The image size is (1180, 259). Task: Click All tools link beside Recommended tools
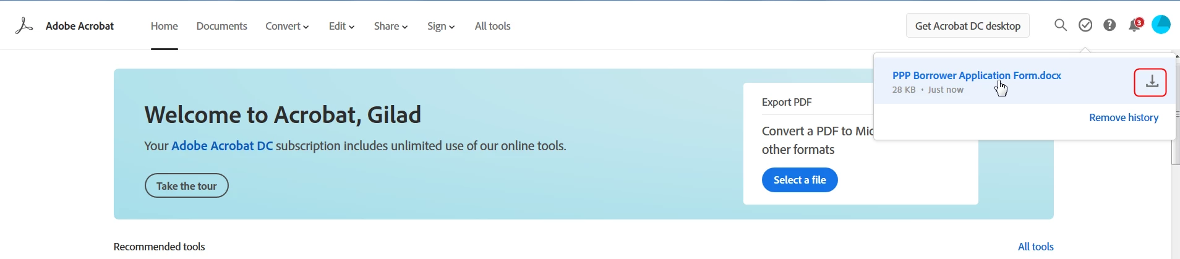tap(1036, 247)
